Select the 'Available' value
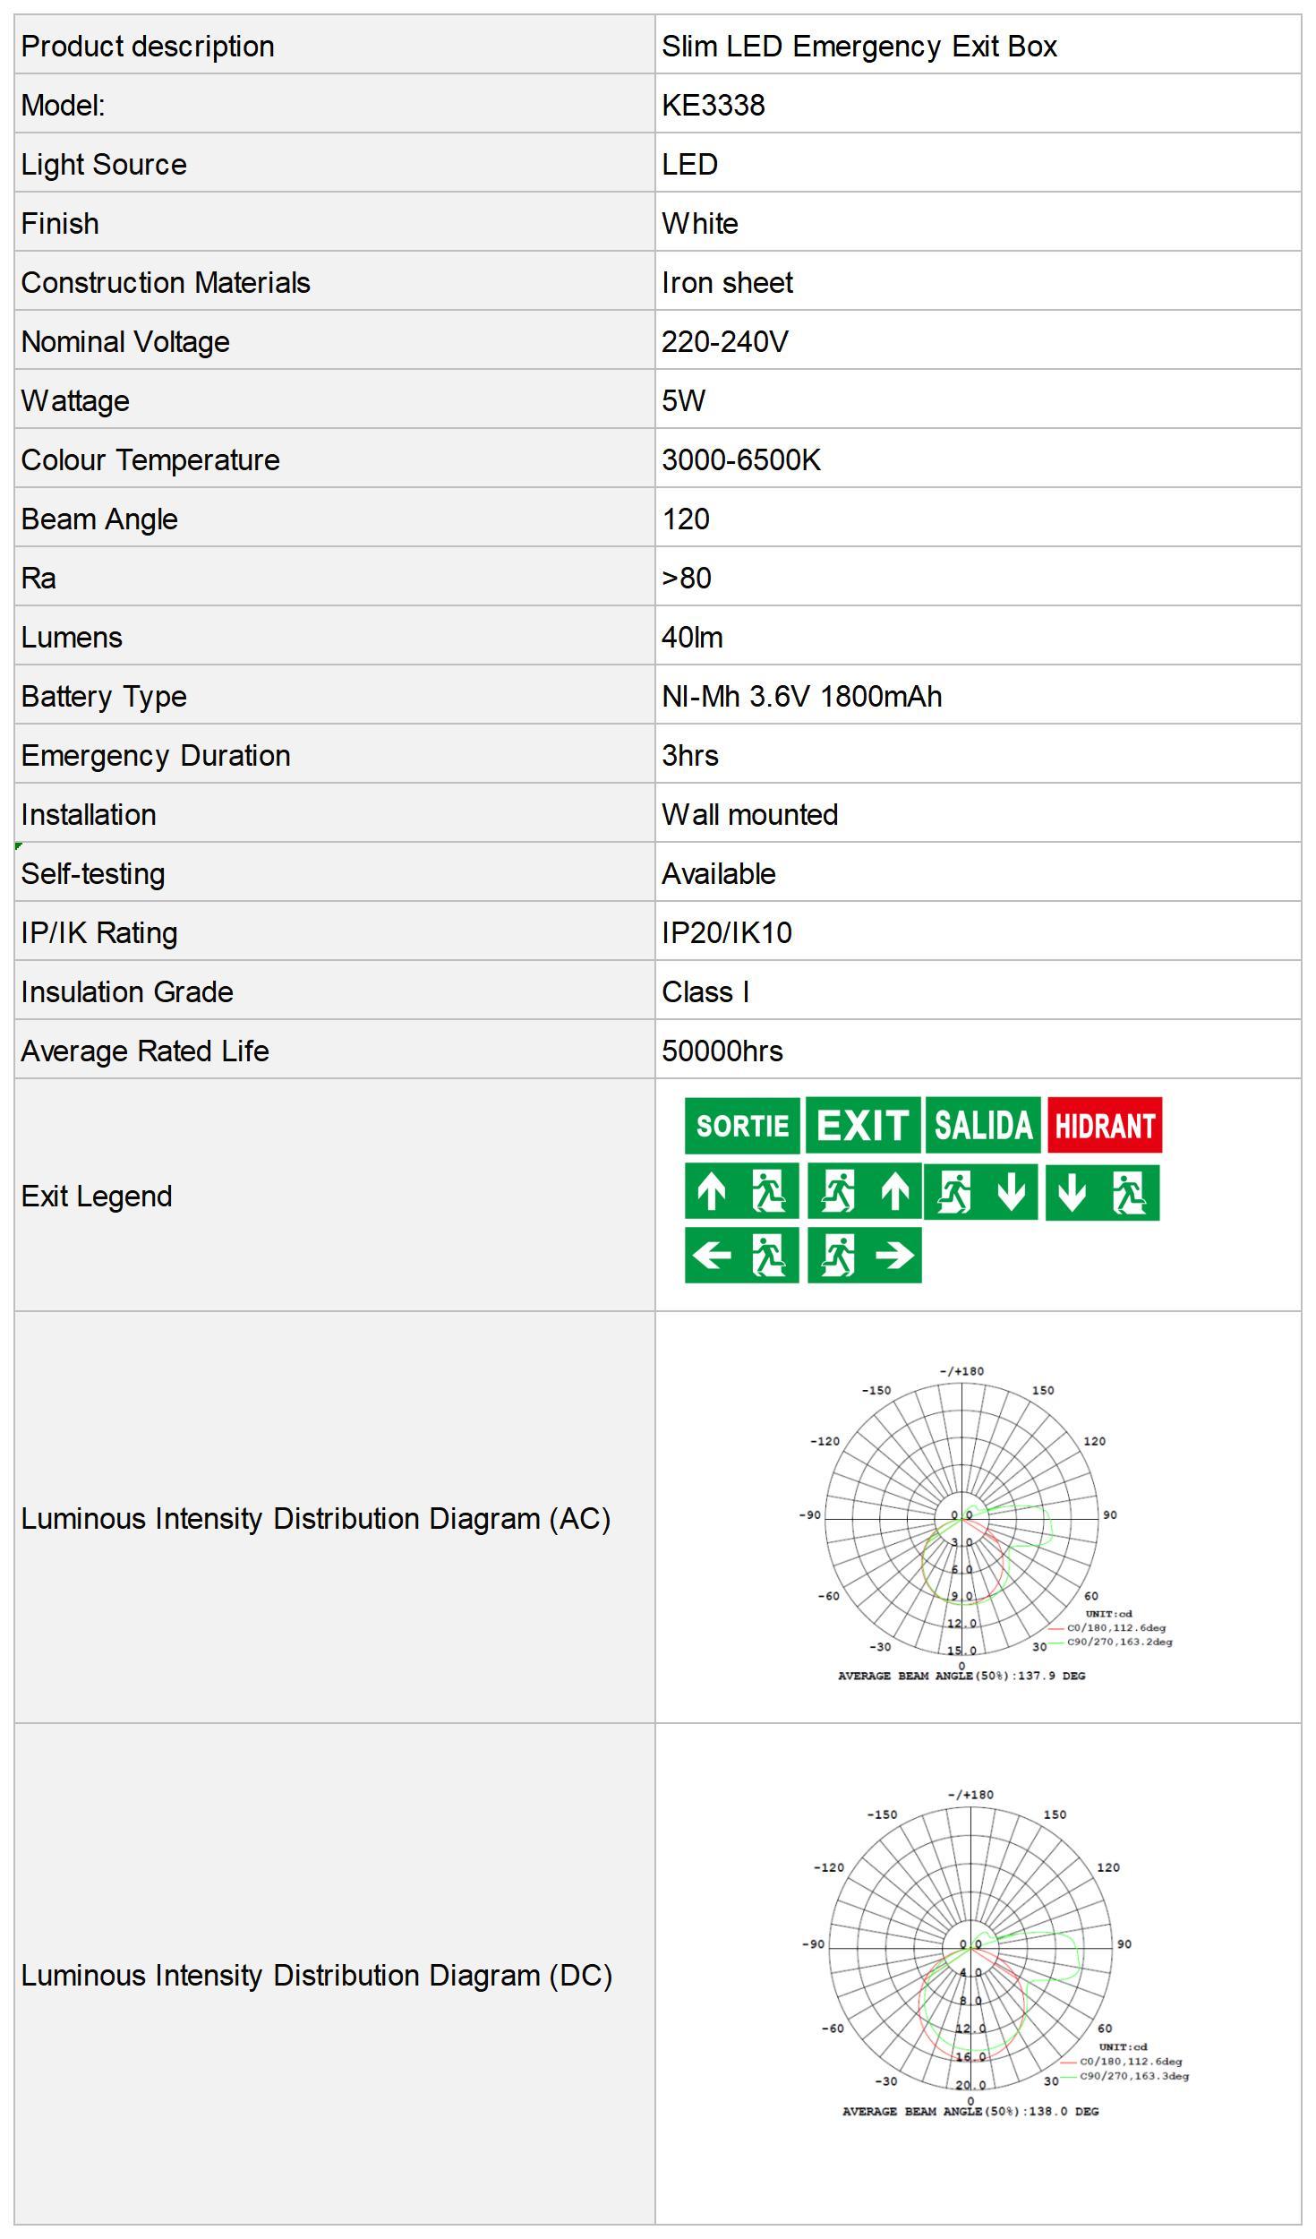Screen dimensions: 1316x2239 pyautogui.click(x=719, y=873)
